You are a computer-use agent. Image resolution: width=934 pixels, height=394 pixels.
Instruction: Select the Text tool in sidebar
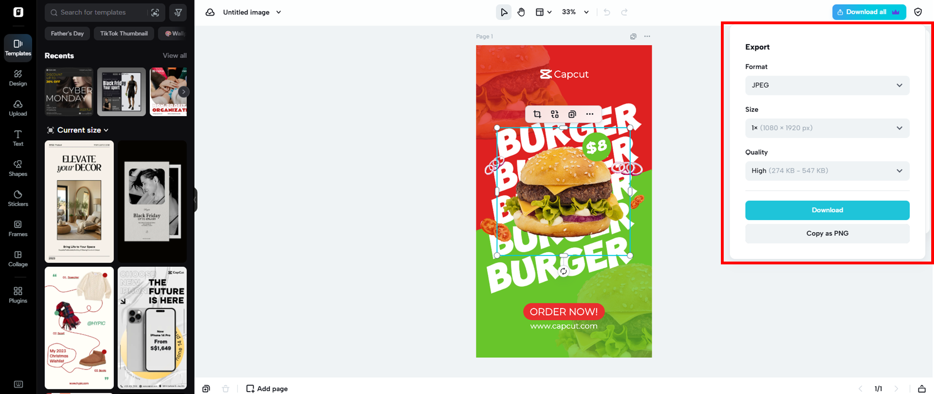coord(18,138)
